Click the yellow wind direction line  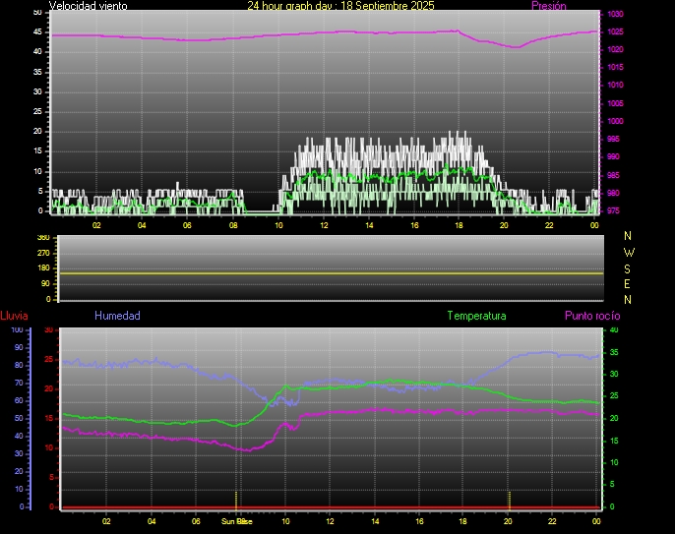[330, 272]
